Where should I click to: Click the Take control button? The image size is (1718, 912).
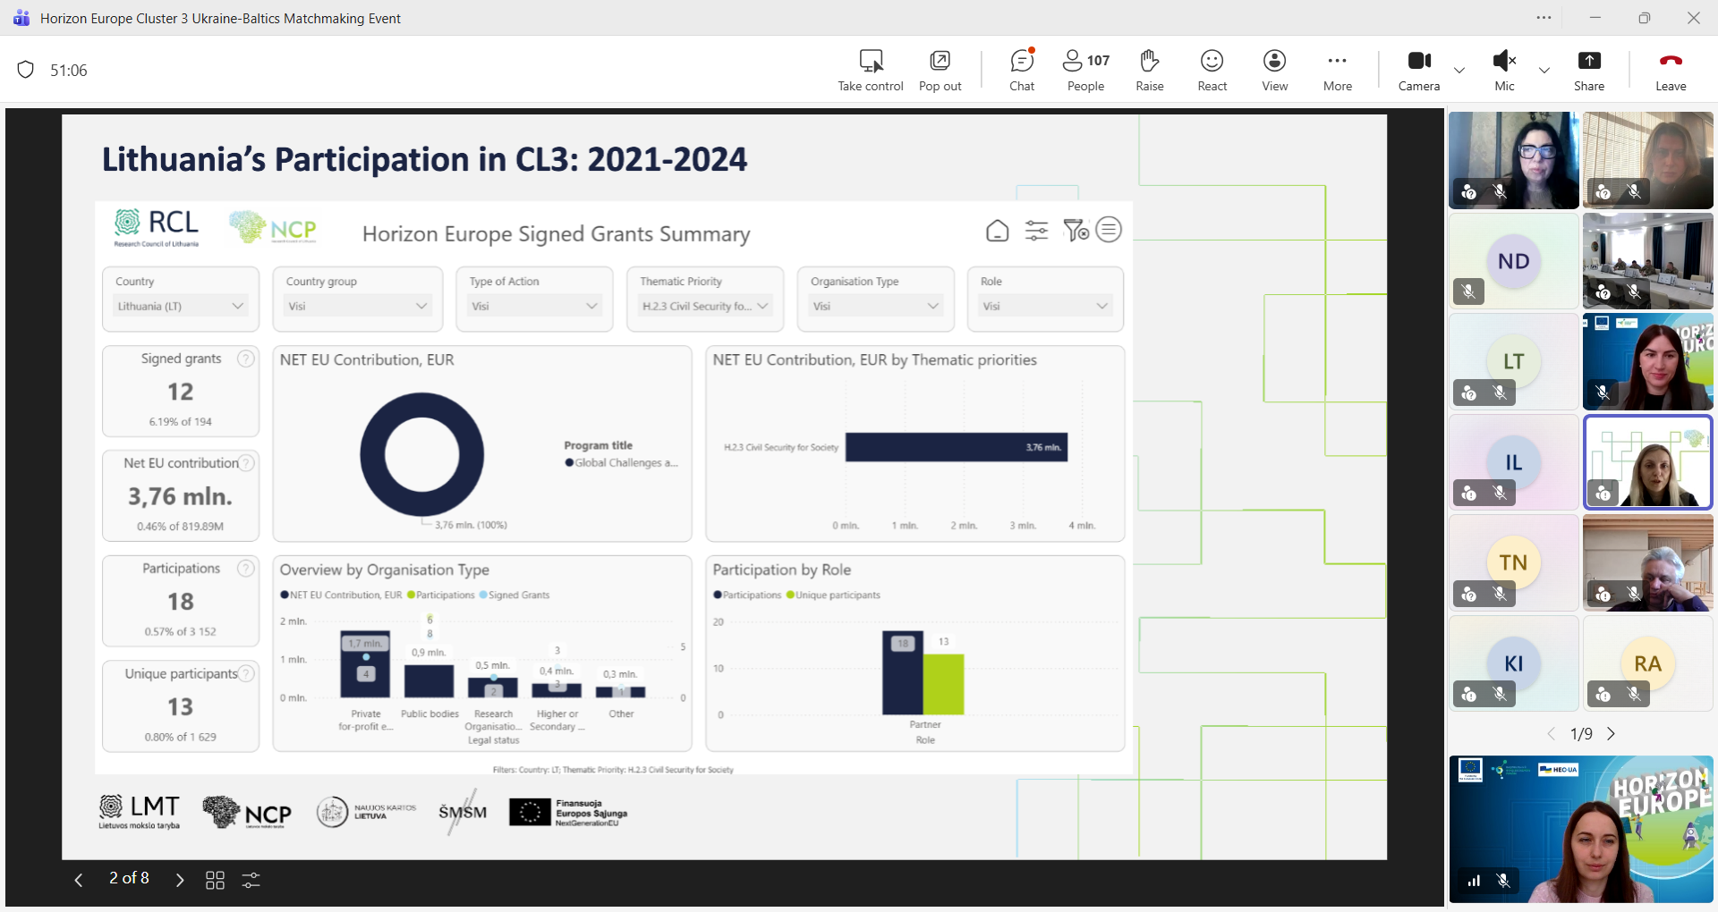point(870,70)
